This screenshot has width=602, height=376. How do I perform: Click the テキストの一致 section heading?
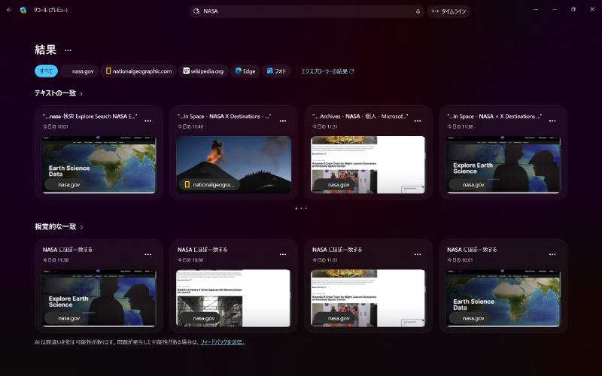pos(55,93)
